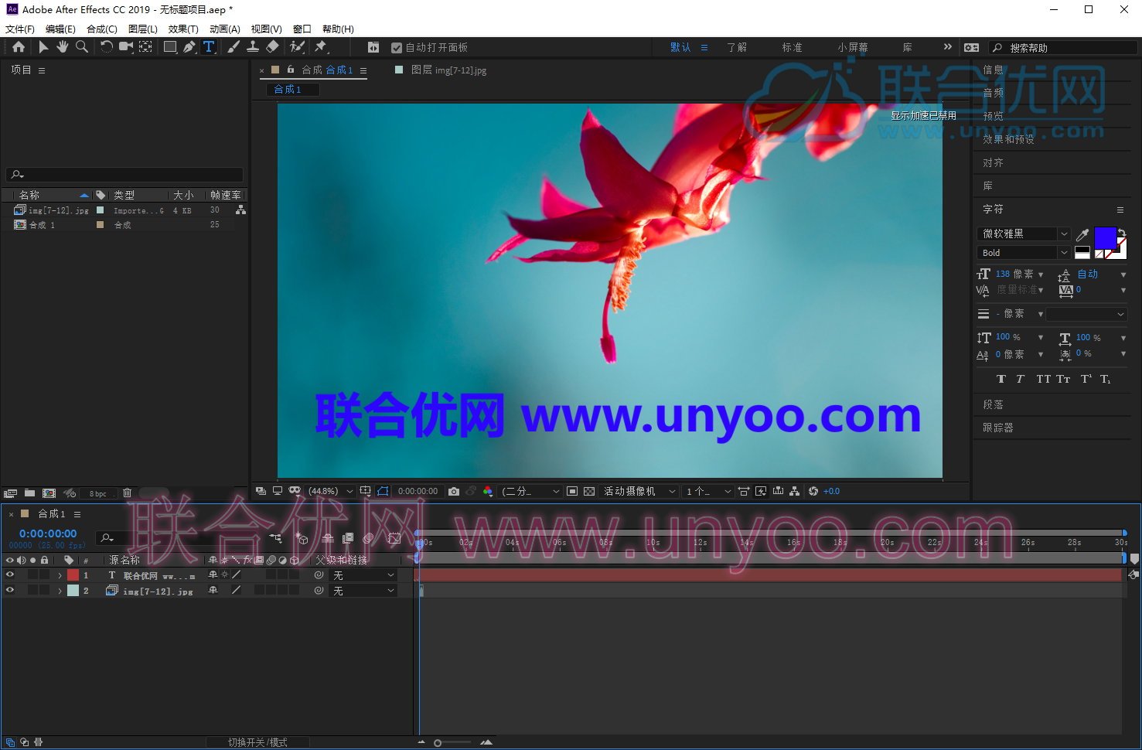The image size is (1142, 750).
Task: Open the 效果和预设 panel
Action: click(1008, 139)
